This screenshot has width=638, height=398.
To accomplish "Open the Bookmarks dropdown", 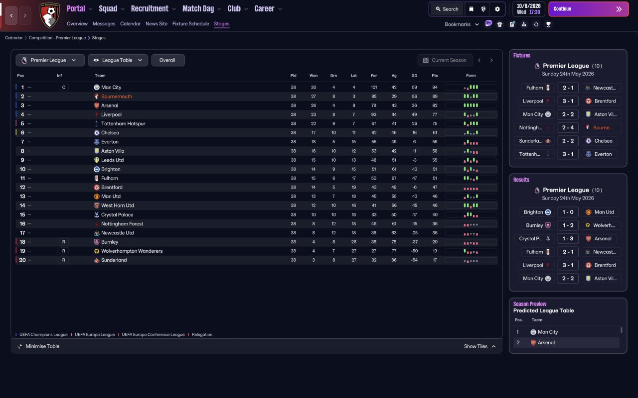I will click(x=462, y=24).
